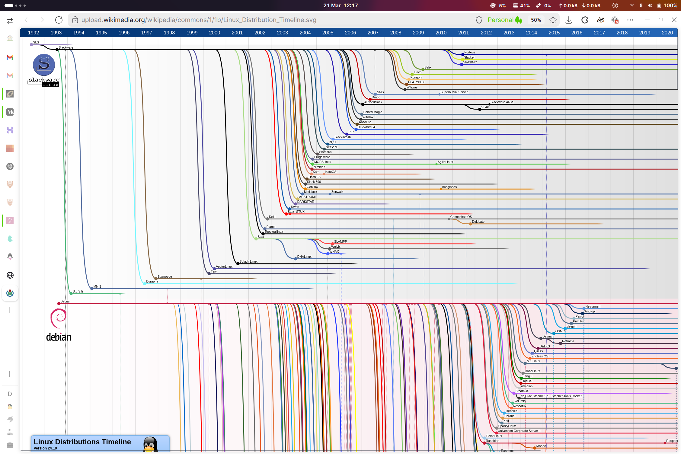The image size is (681, 454).
Task: Click the 'VectorLinux' timeline label
Action: [224, 267]
